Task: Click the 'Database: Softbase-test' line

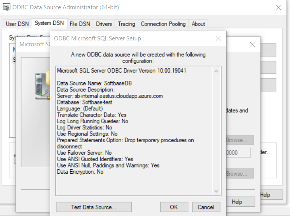Action: point(84,102)
